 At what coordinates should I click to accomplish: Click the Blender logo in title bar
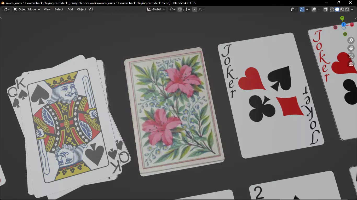tap(3, 3)
